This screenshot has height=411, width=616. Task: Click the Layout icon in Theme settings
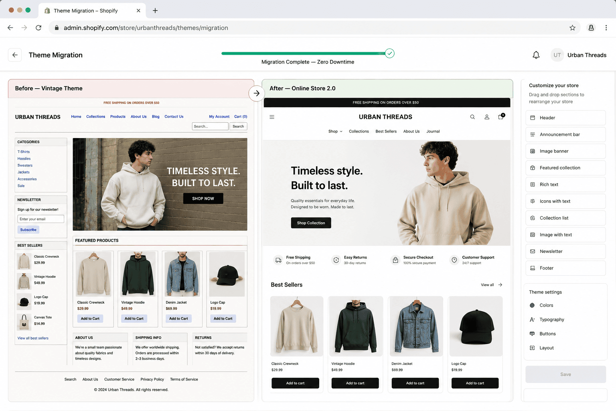(x=532, y=348)
